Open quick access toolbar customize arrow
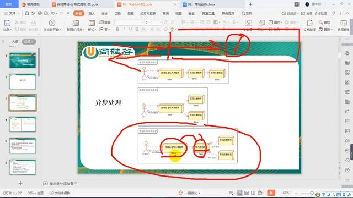 coord(68,13)
